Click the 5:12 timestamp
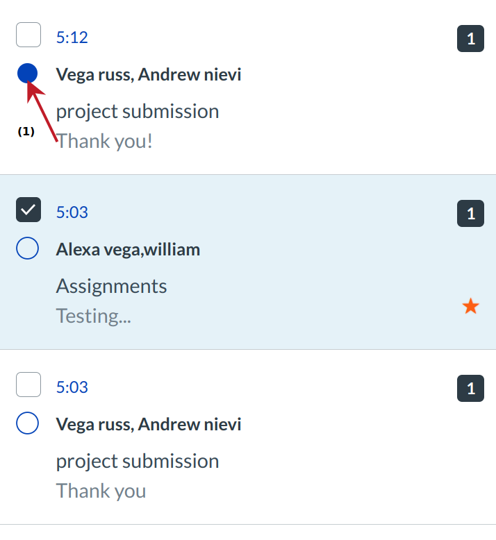The height and width of the screenshot is (540, 496). click(x=72, y=37)
